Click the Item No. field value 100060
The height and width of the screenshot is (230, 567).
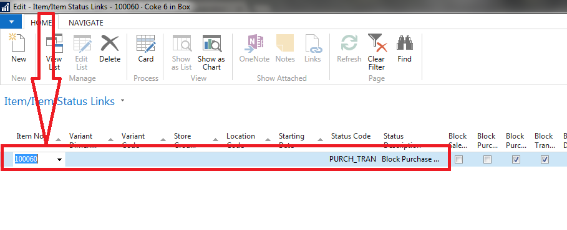[26, 159]
